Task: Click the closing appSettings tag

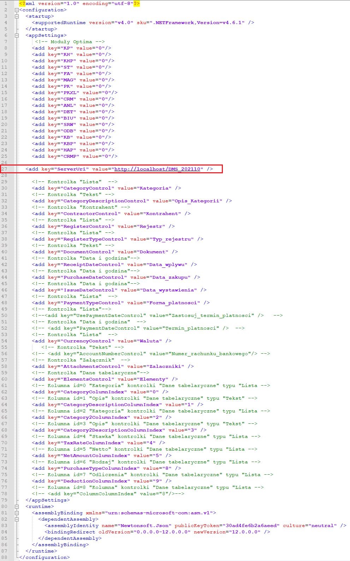Action: point(48,500)
